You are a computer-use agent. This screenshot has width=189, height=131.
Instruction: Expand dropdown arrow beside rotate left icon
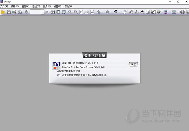pyautogui.click(x=103, y=12)
